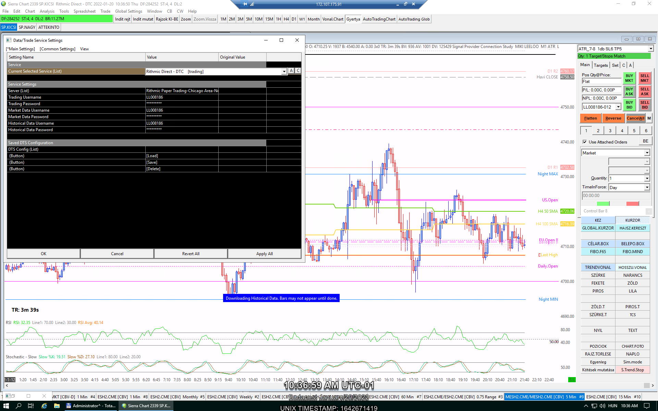Select quantity preset 3
The height and width of the screenshot is (411, 658).
610,130
